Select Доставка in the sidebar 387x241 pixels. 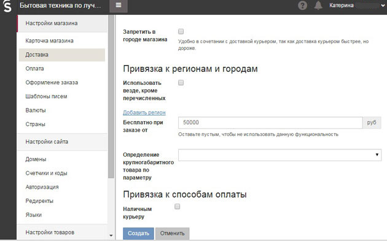click(x=62, y=55)
